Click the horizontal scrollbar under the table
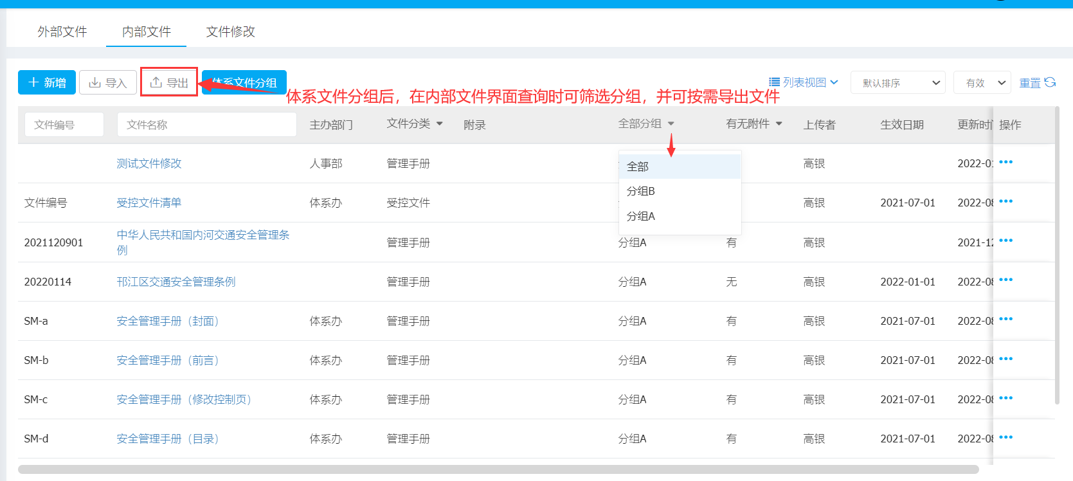This screenshot has width=1073, height=481. coord(498,469)
